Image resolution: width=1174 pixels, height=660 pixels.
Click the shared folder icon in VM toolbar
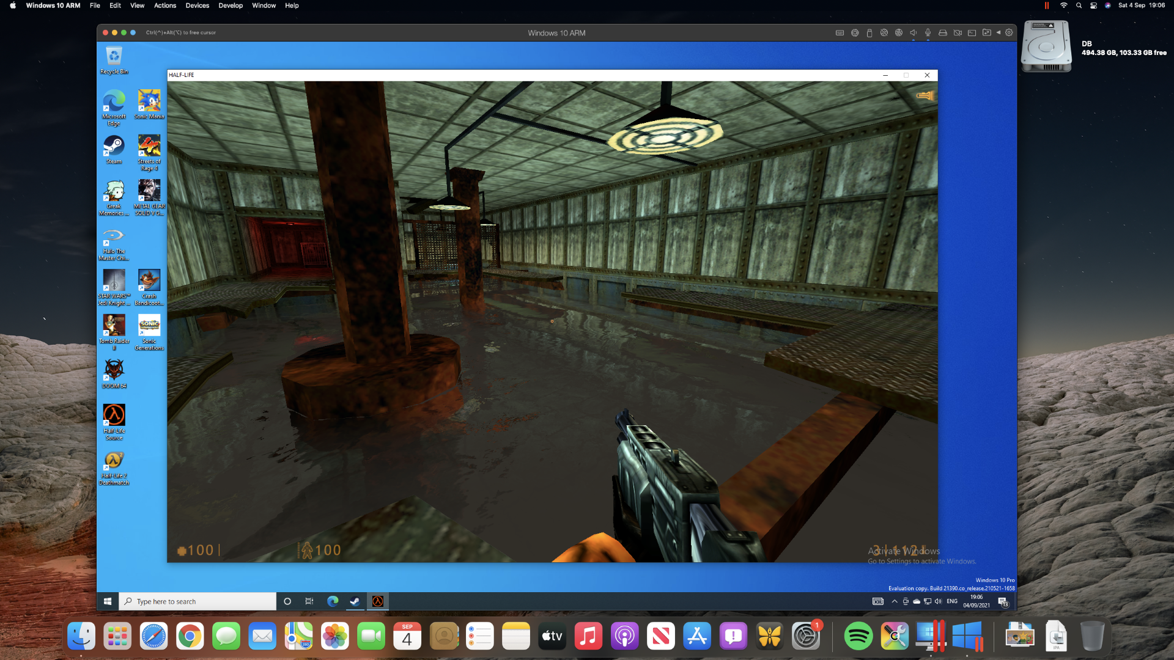point(986,33)
